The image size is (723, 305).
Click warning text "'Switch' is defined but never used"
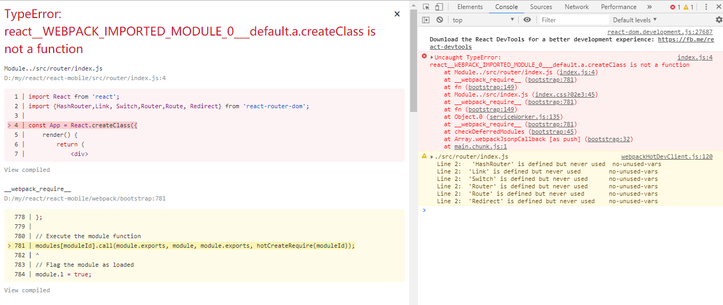[x=528, y=179]
